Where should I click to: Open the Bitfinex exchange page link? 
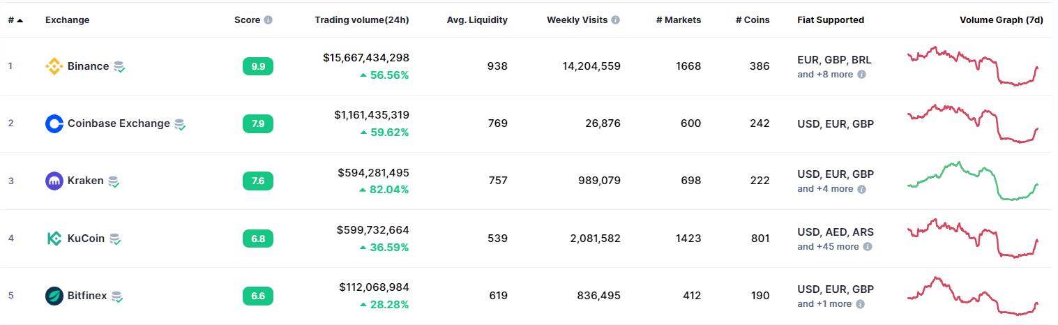point(87,296)
